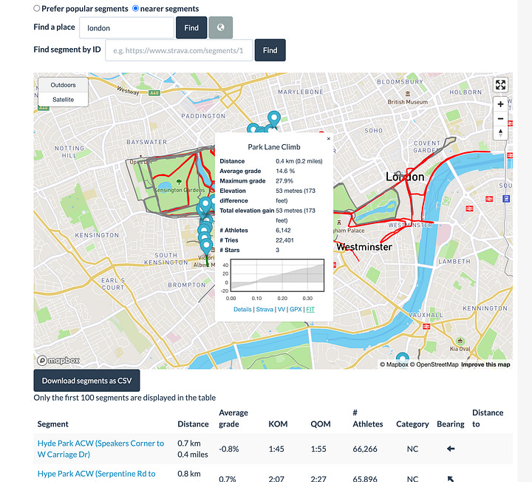Reset map bearing with compass button
Image resolution: width=532 pixels, height=482 pixels.
(500, 133)
